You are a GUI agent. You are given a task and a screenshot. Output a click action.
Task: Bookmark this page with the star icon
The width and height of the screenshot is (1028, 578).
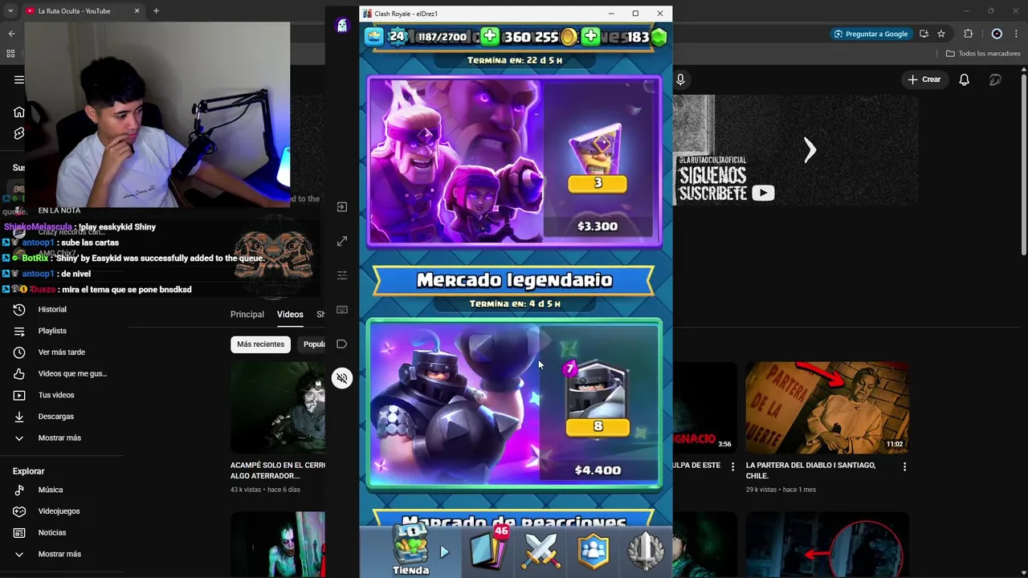[941, 34]
